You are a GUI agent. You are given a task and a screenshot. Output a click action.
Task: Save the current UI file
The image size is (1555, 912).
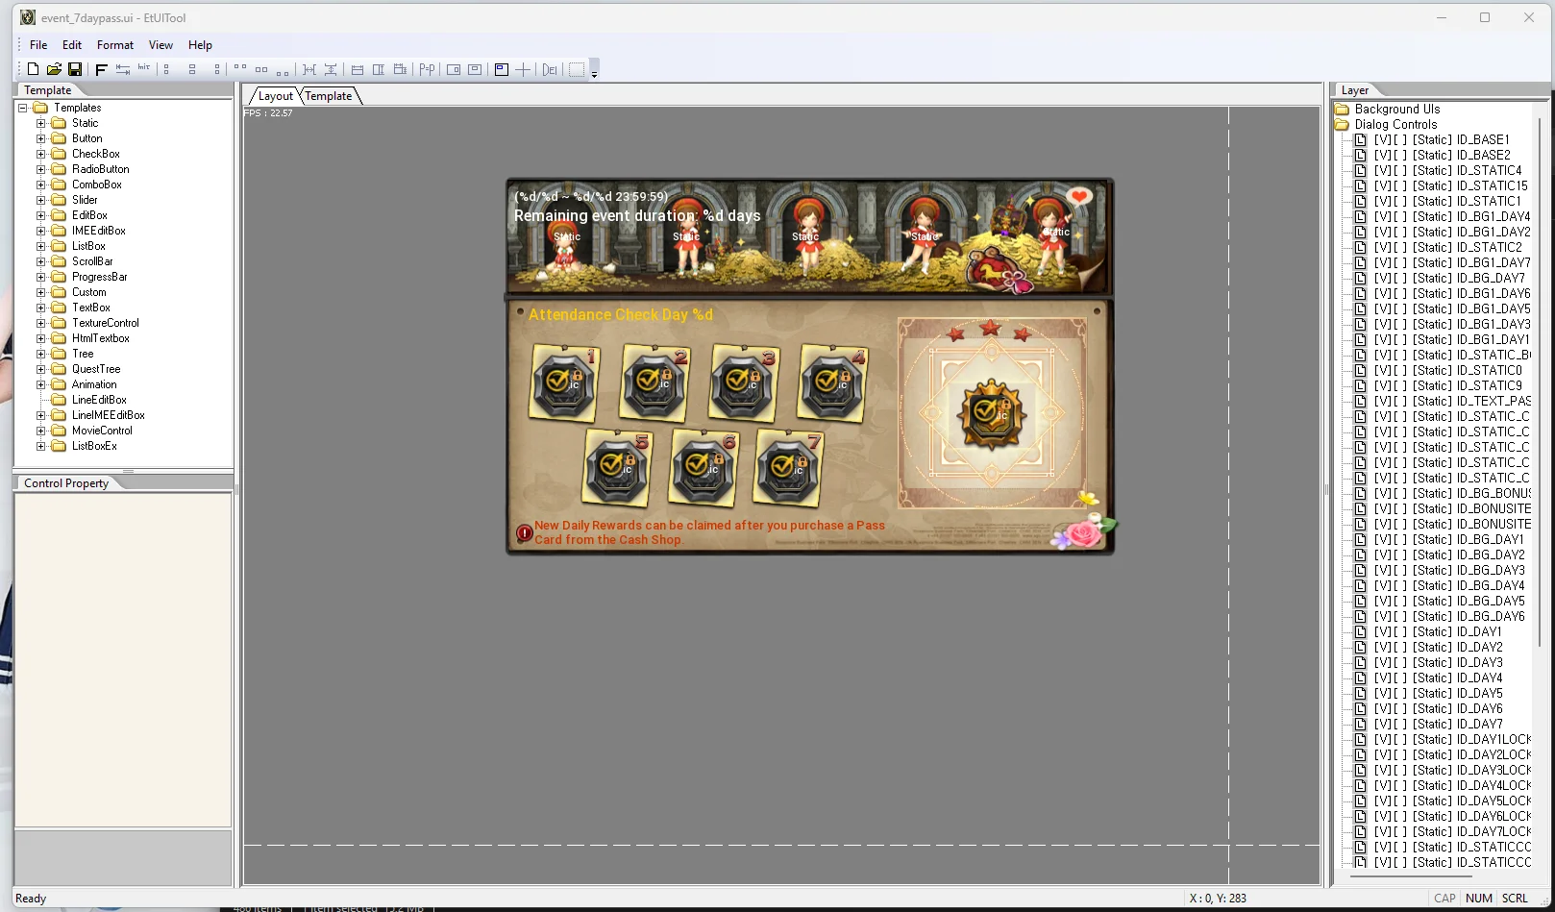75,69
